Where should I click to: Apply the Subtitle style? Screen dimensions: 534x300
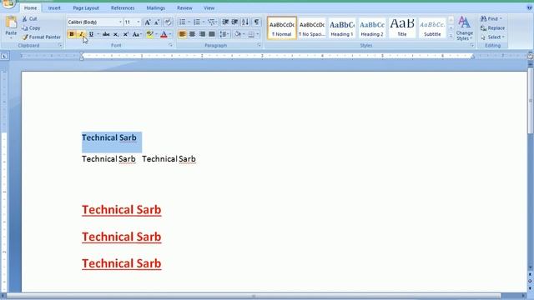coord(432,27)
